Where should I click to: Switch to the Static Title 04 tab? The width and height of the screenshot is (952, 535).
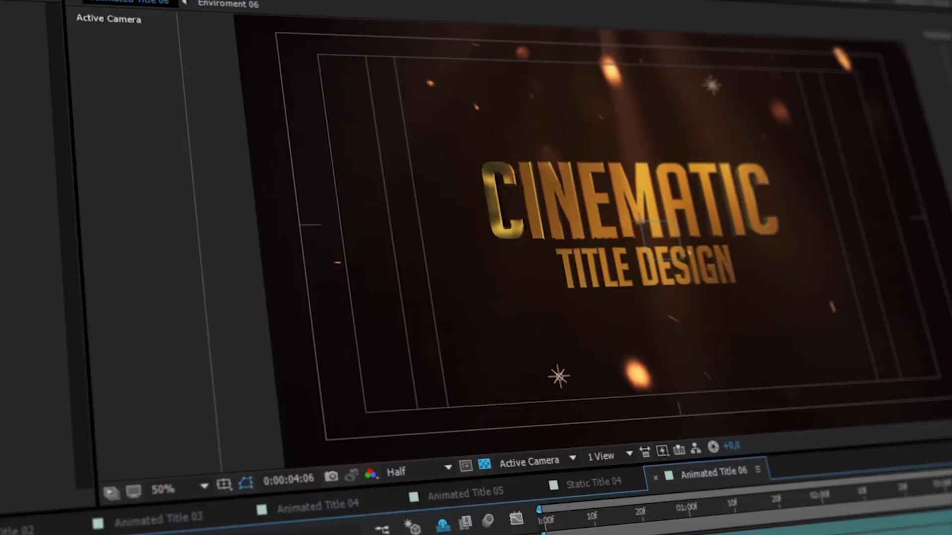pyautogui.click(x=594, y=482)
